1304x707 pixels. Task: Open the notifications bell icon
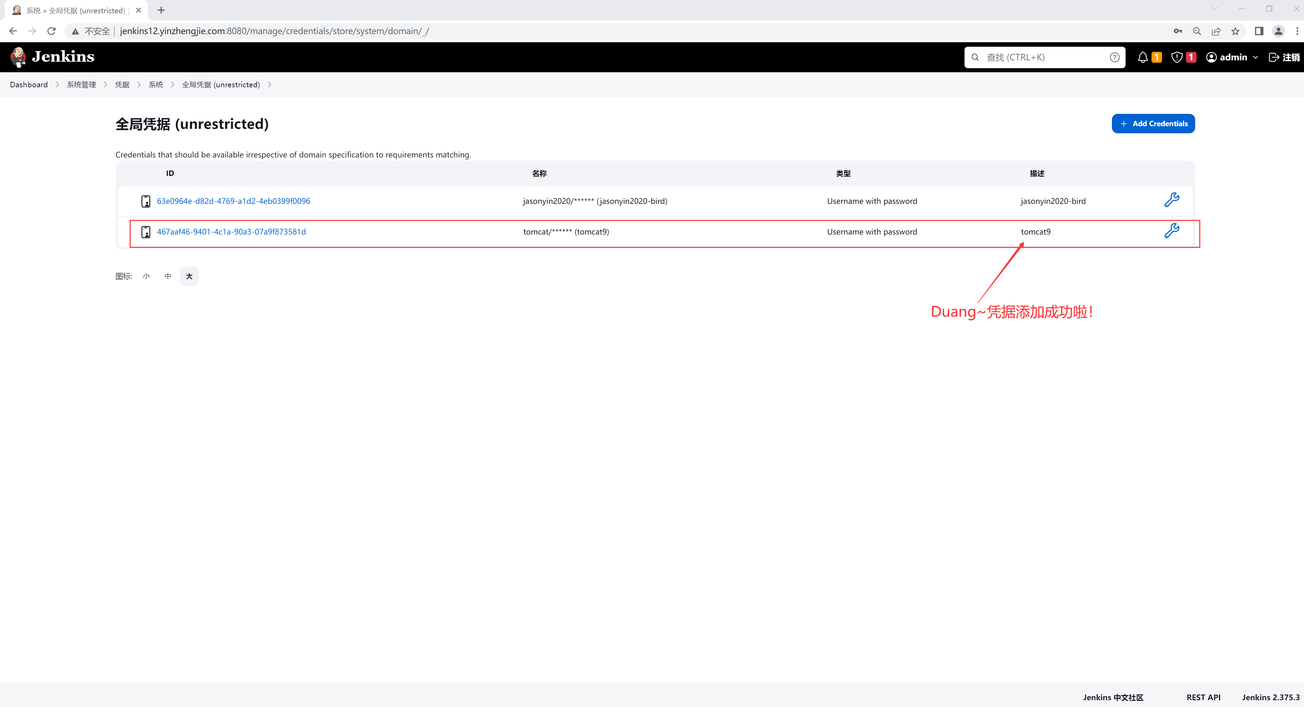click(1143, 57)
